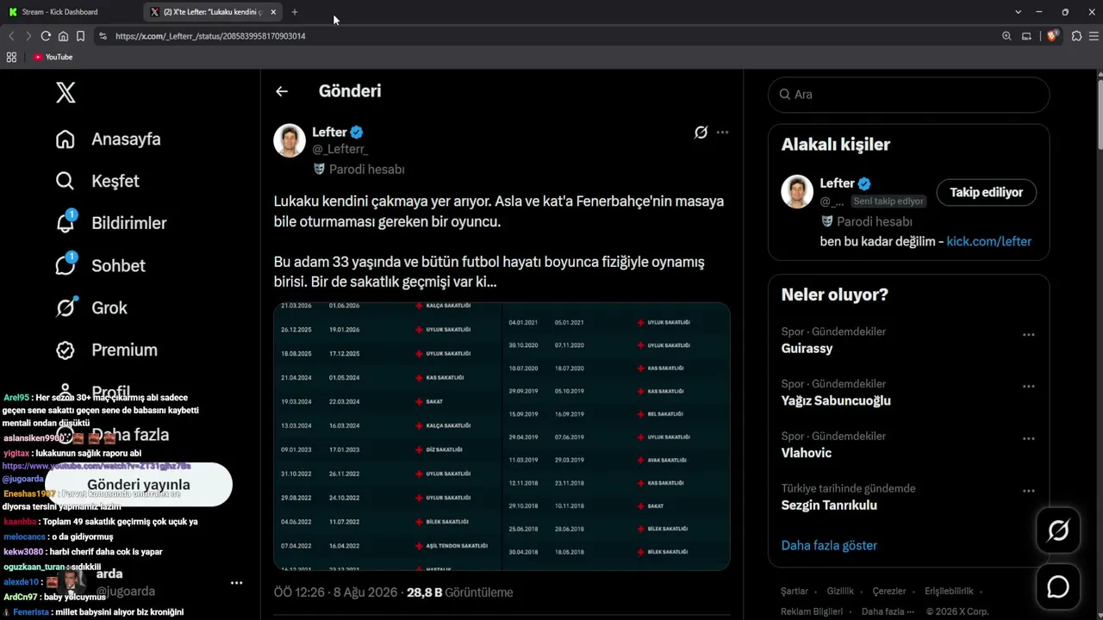Open Bildirimler bell icon
The width and height of the screenshot is (1103, 620).
65,222
